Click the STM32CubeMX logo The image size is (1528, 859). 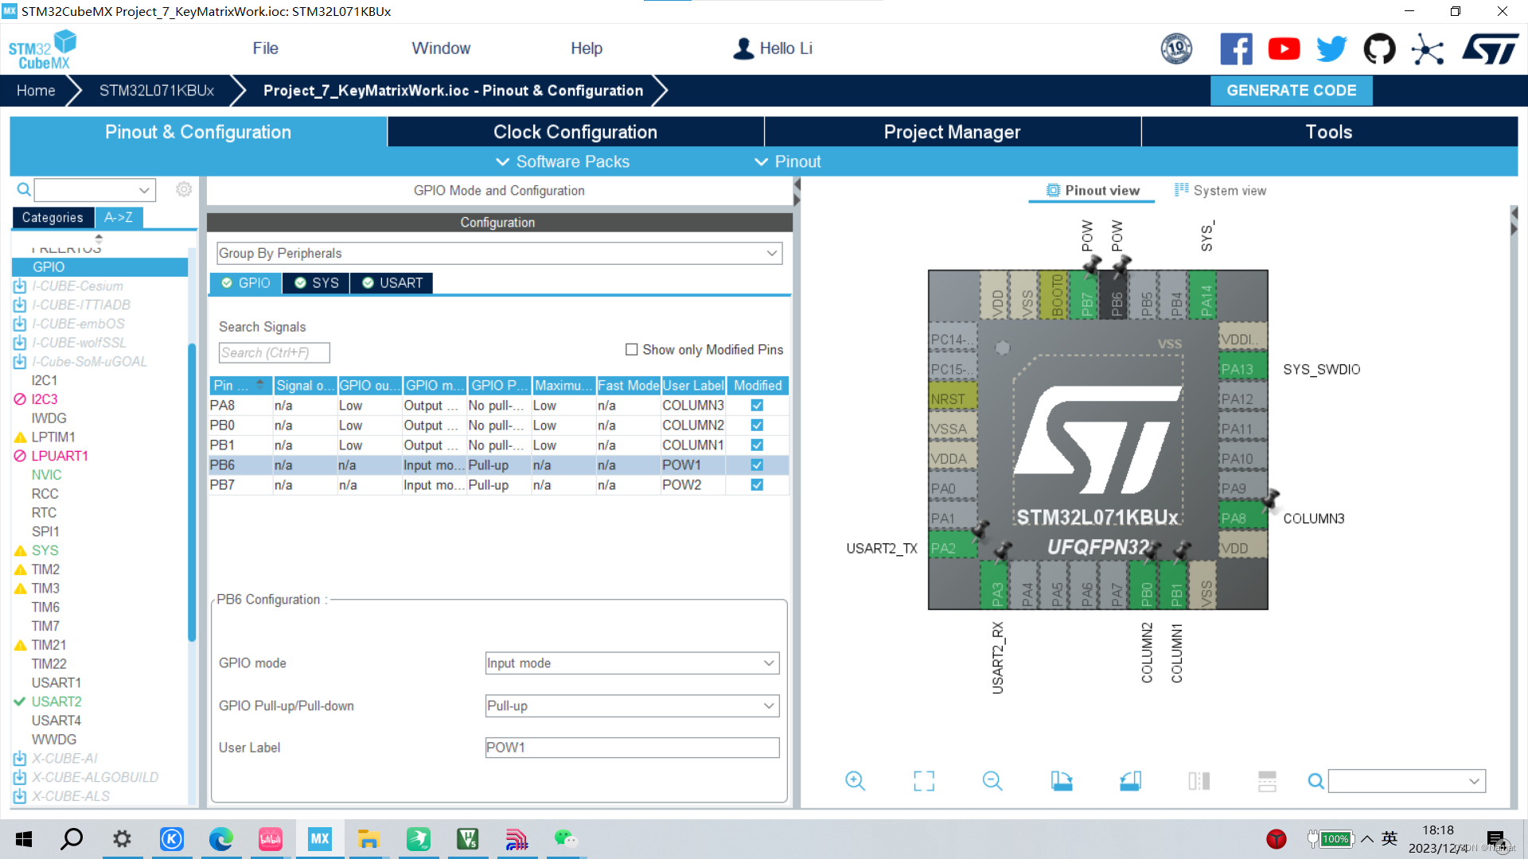(42, 49)
